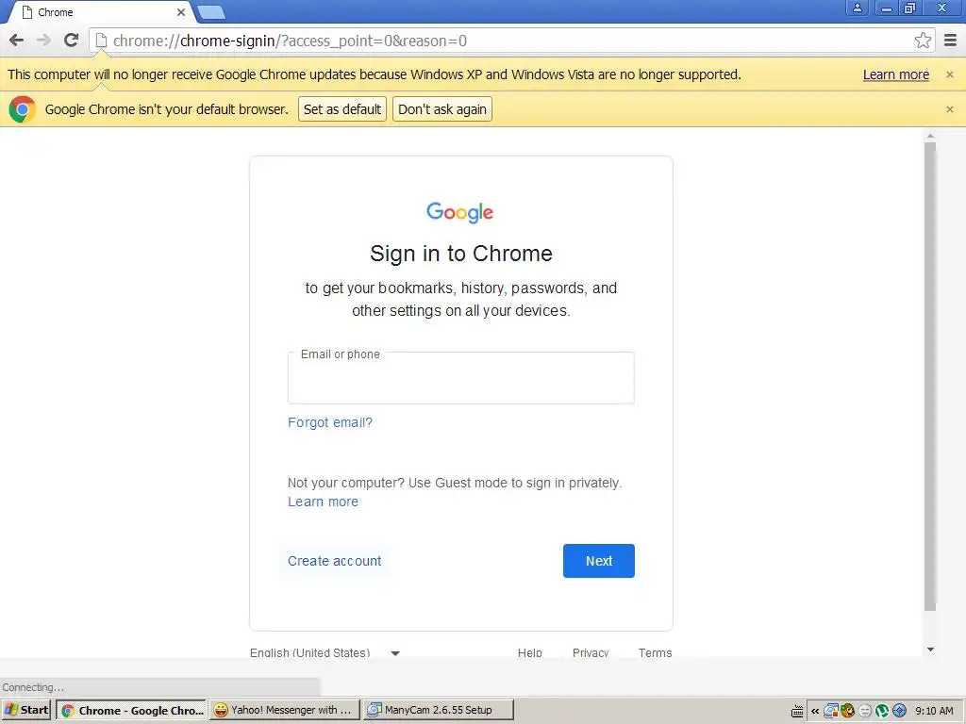Open the Privacy footer link

click(x=591, y=652)
